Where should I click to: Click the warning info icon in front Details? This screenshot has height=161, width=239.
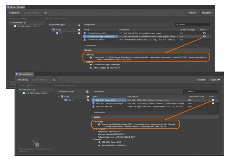[99, 124]
